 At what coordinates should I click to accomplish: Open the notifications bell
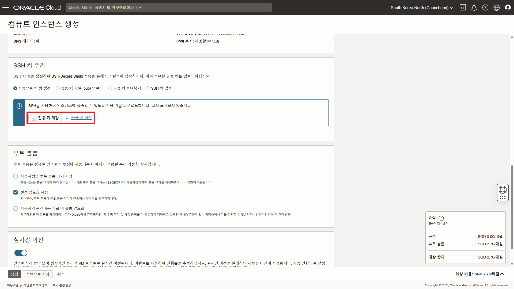click(474, 7)
